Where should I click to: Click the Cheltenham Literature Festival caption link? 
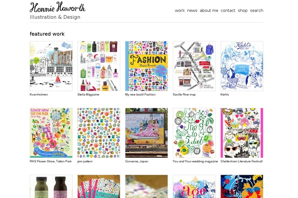click(241, 161)
